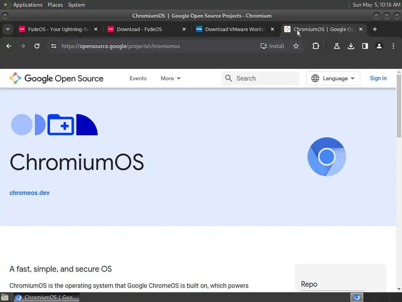Viewport: 402px width, 302px height.
Task: Toggle the side panel icon
Action: pyautogui.click(x=365, y=46)
